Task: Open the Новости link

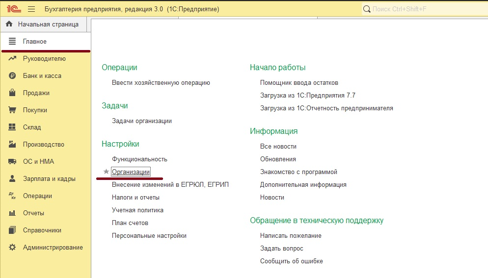Action: (272, 197)
